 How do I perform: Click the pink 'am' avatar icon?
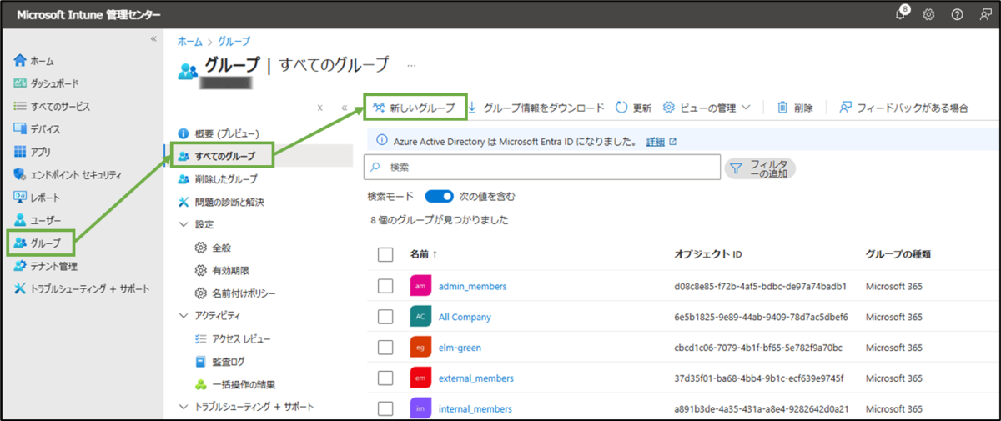tap(420, 286)
